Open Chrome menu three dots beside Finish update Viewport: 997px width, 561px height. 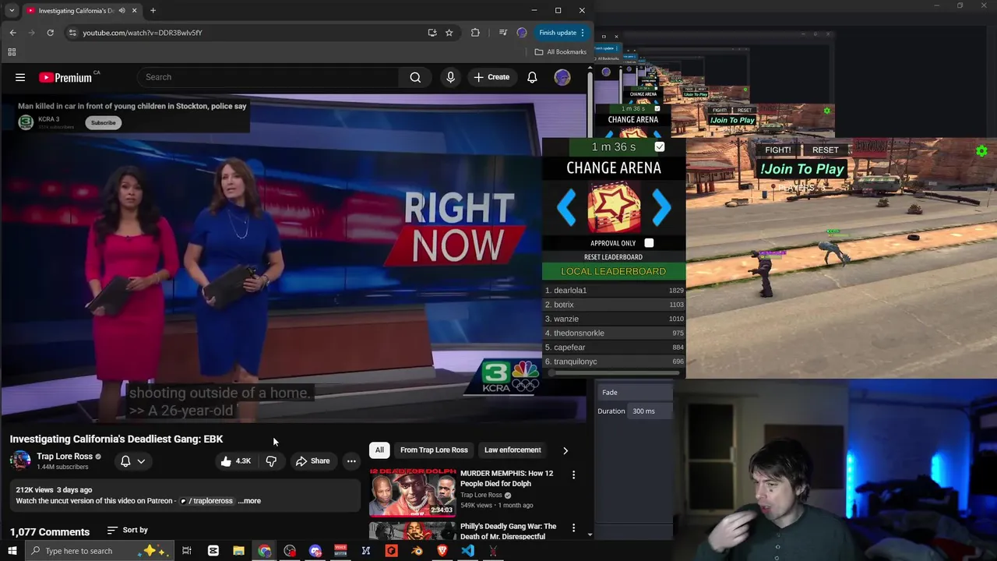point(583,33)
